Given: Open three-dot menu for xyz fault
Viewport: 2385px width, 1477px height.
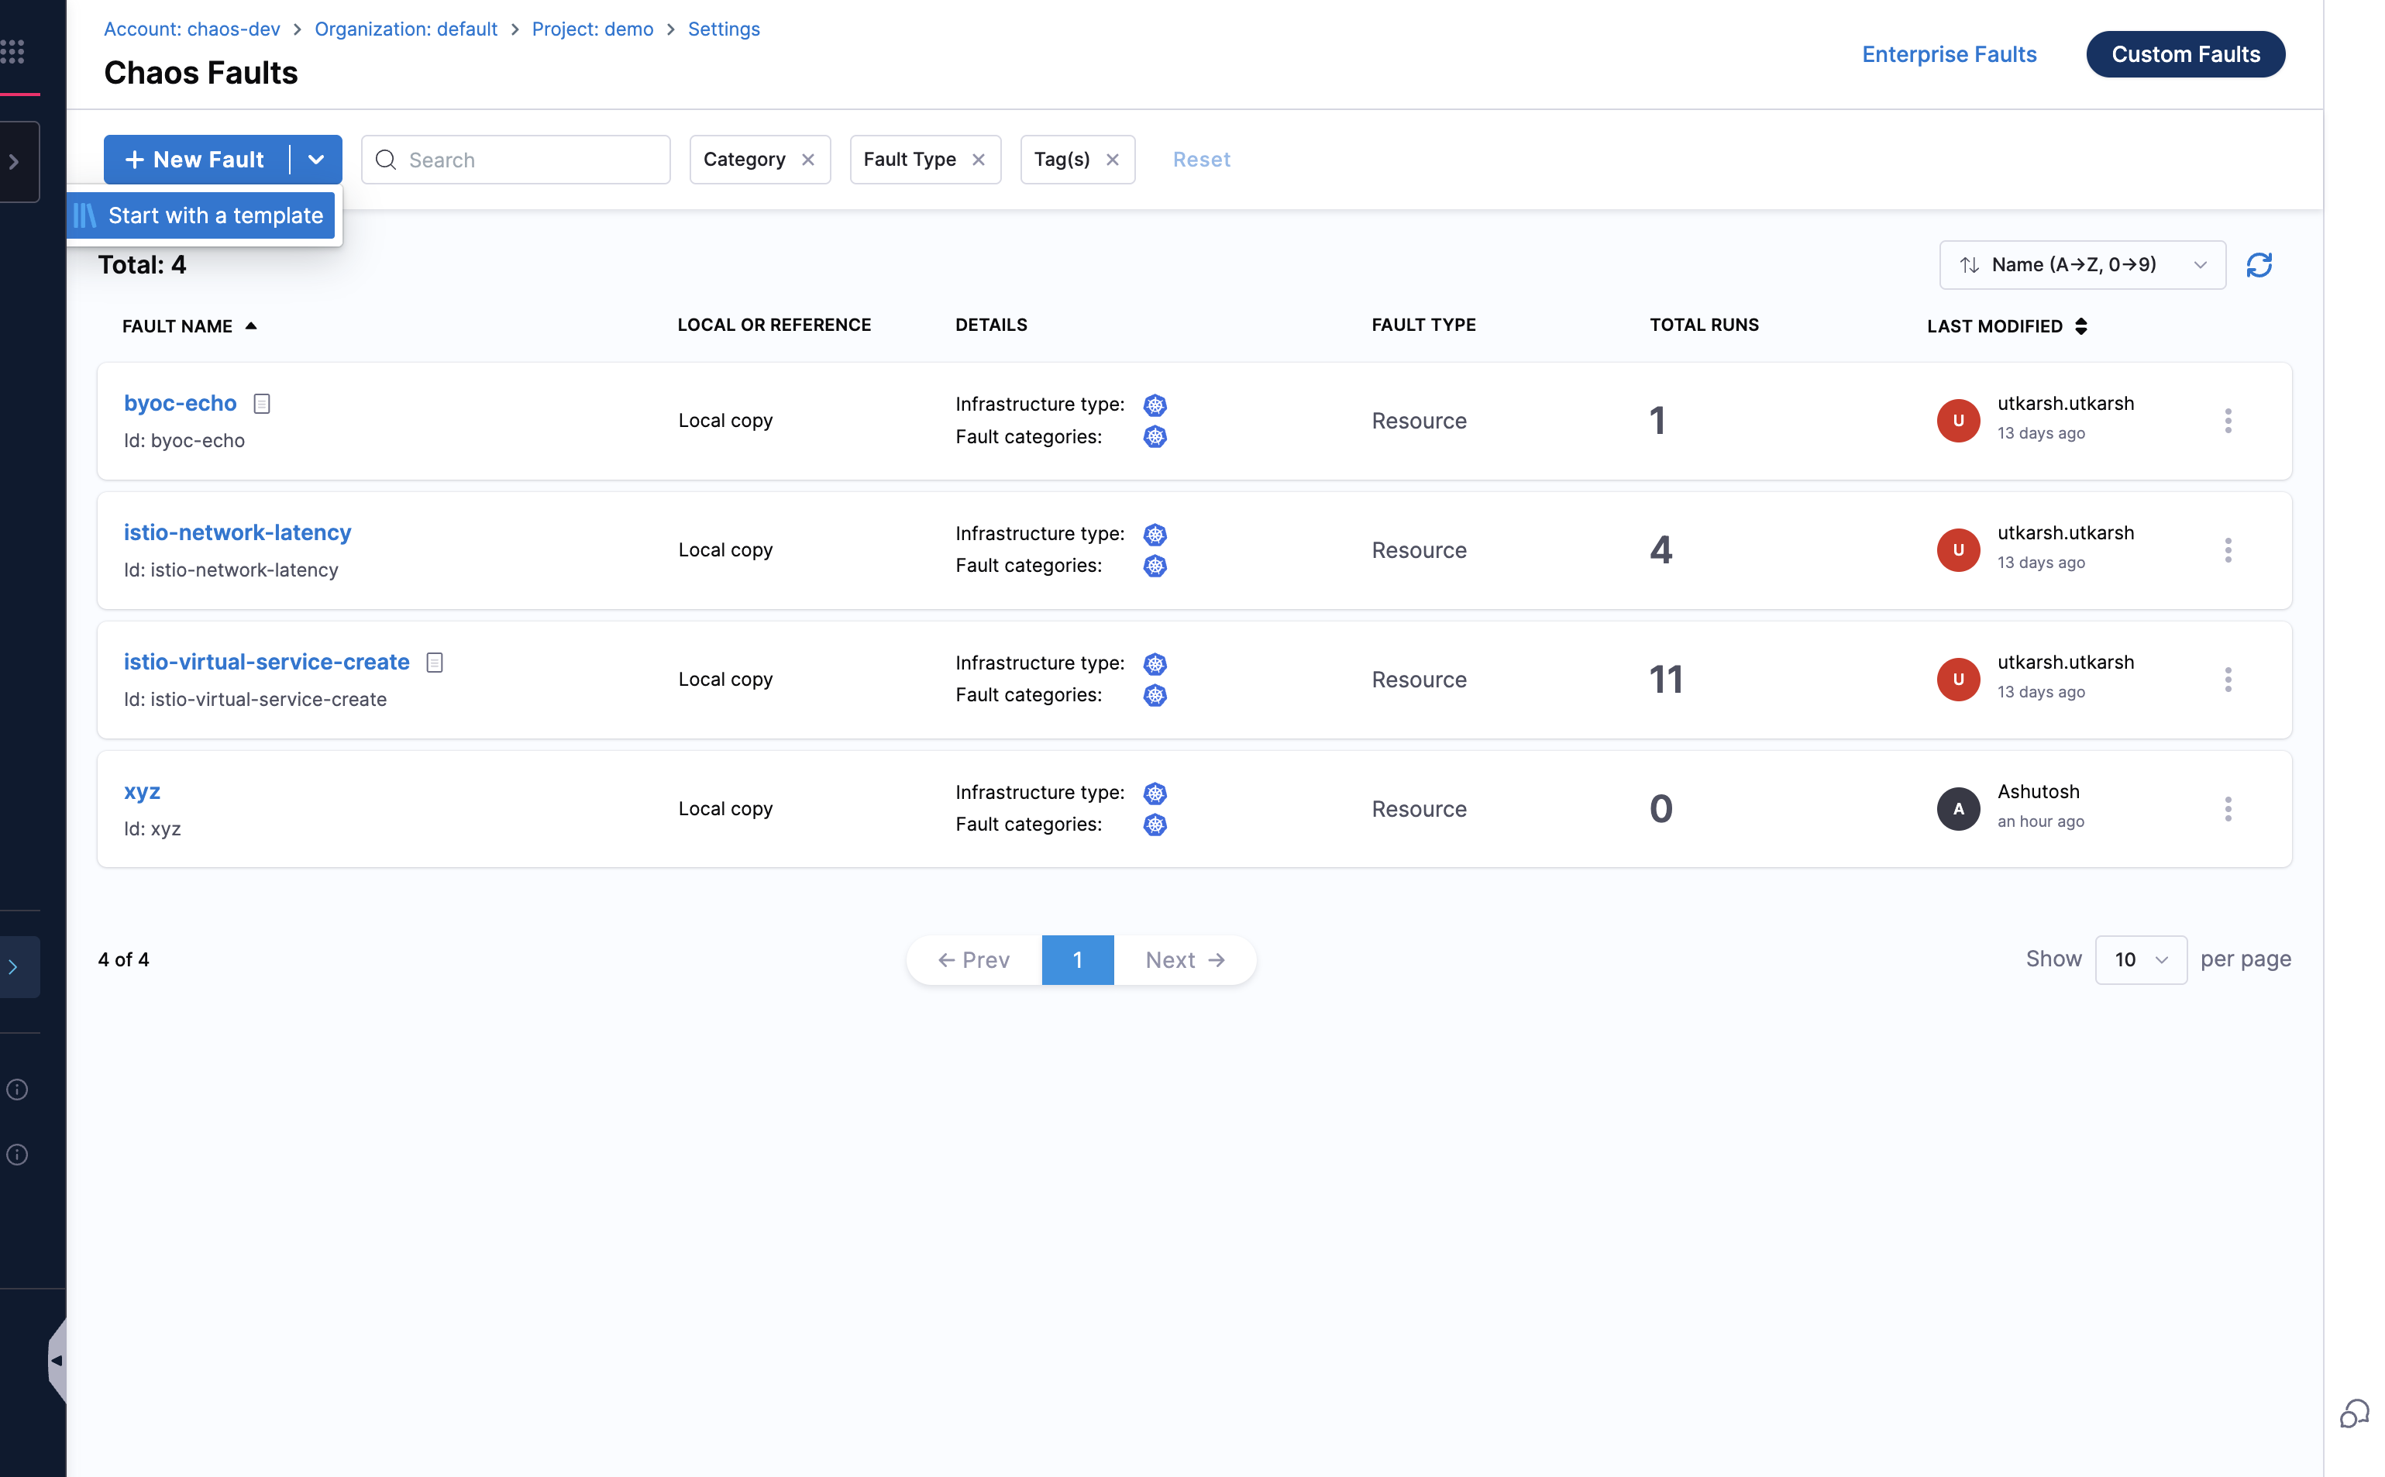Looking at the screenshot, I should coord(2227,809).
